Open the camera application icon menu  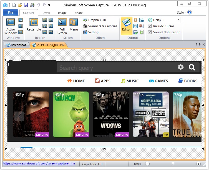pyautogui.click(x=5, y=5)
